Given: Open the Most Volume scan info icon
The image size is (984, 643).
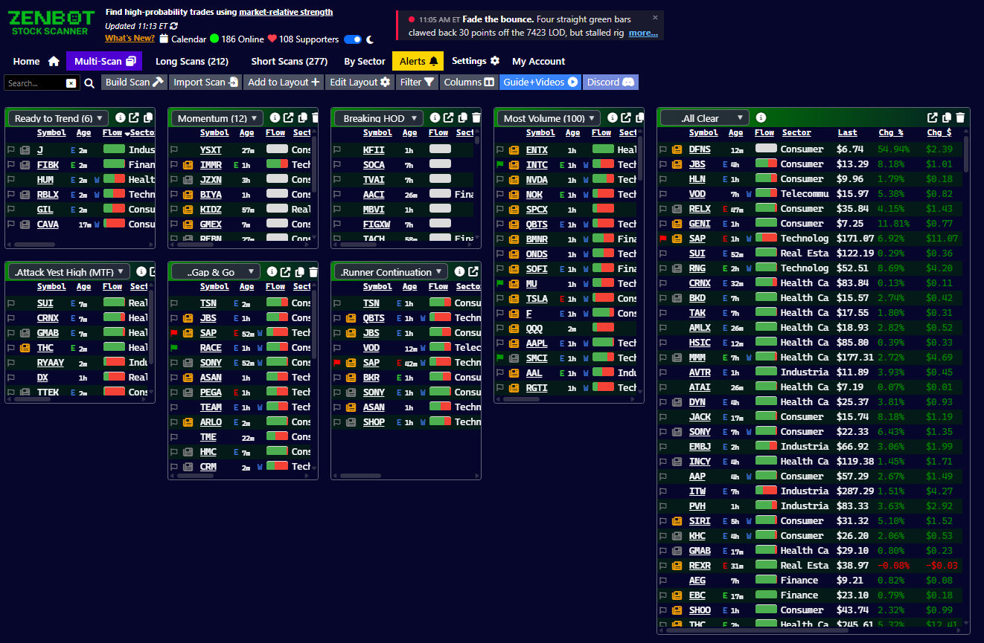Looking at the screenshot, I should coord(613,117).
